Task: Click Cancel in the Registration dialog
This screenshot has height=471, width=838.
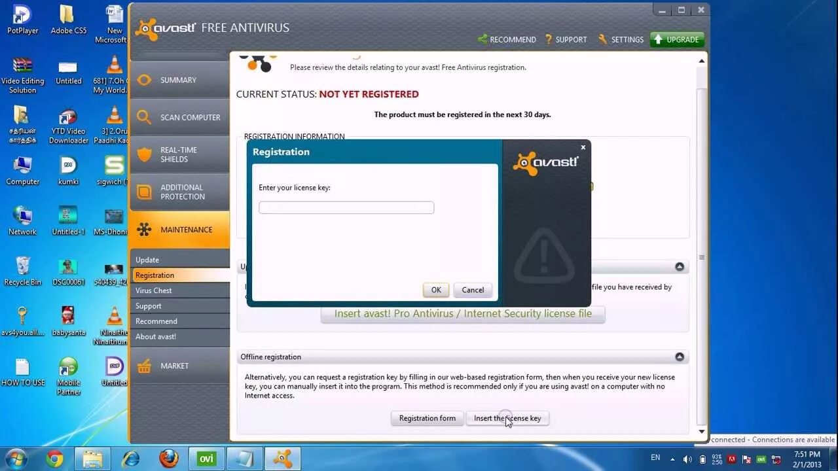Action: 473,290
